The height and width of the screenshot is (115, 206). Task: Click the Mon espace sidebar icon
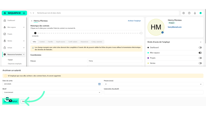5,27
